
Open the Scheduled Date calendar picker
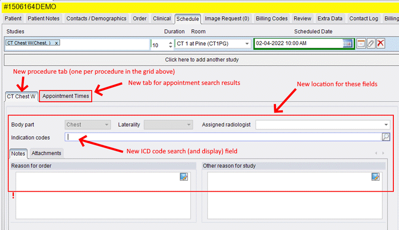[348, 44]
